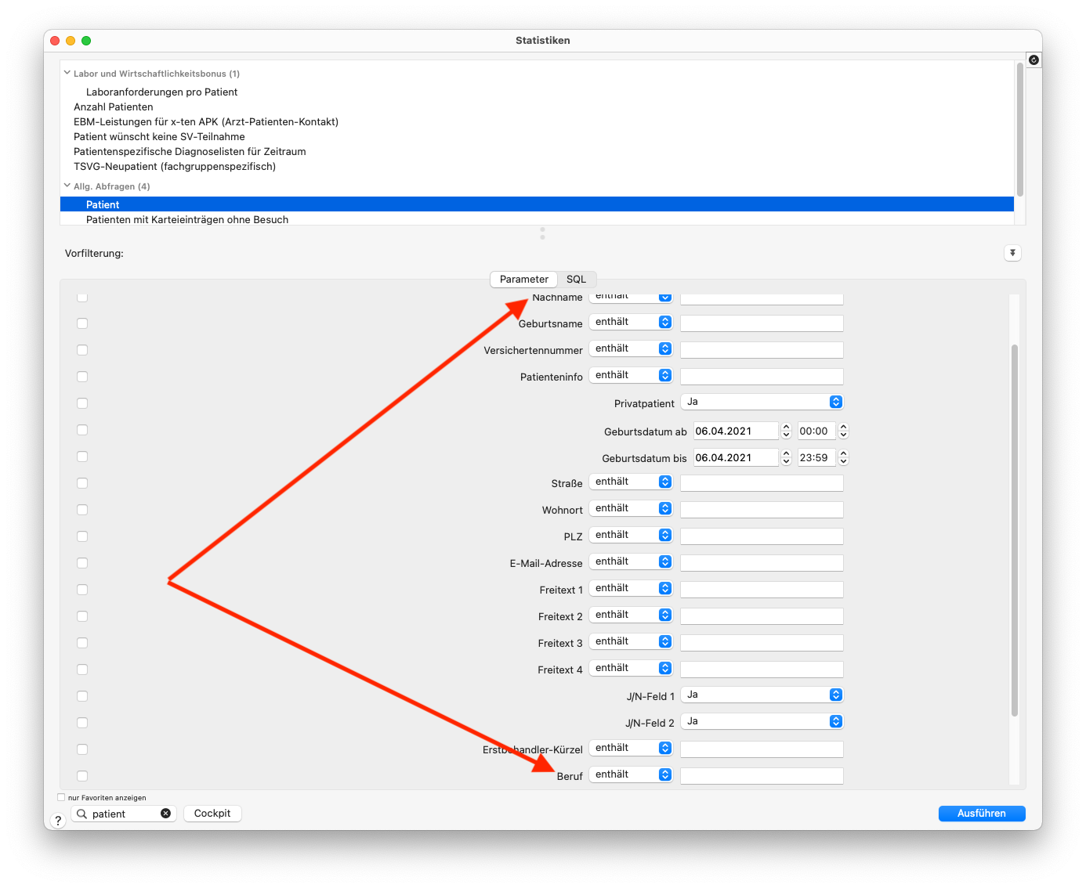This screenshot has width=1086, height=888.
Task: Open Freitext 4 enthält dropdown
Action: 631,668
